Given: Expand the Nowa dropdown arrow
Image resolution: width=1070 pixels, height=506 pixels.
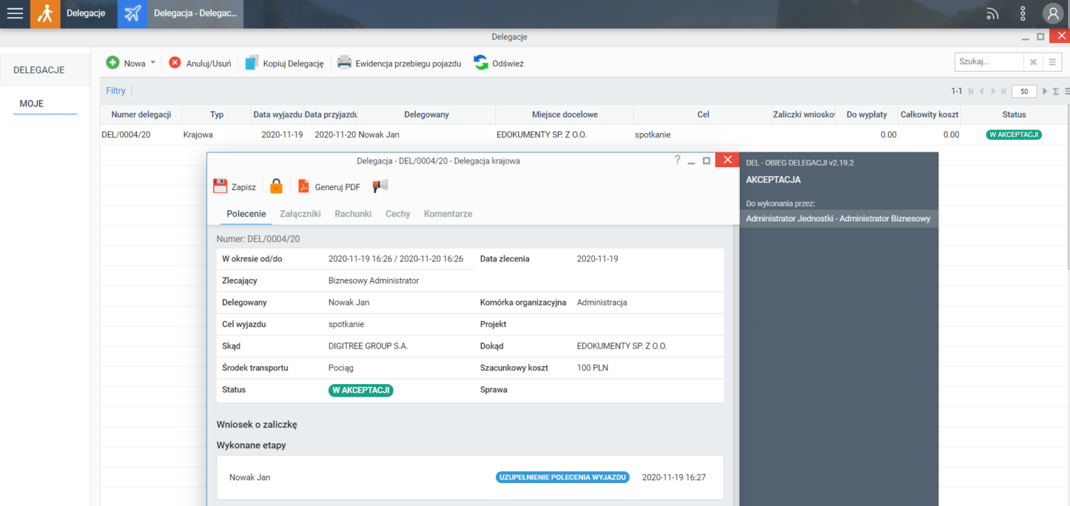Looking at the screenshot, I should (x=153, y=63).
